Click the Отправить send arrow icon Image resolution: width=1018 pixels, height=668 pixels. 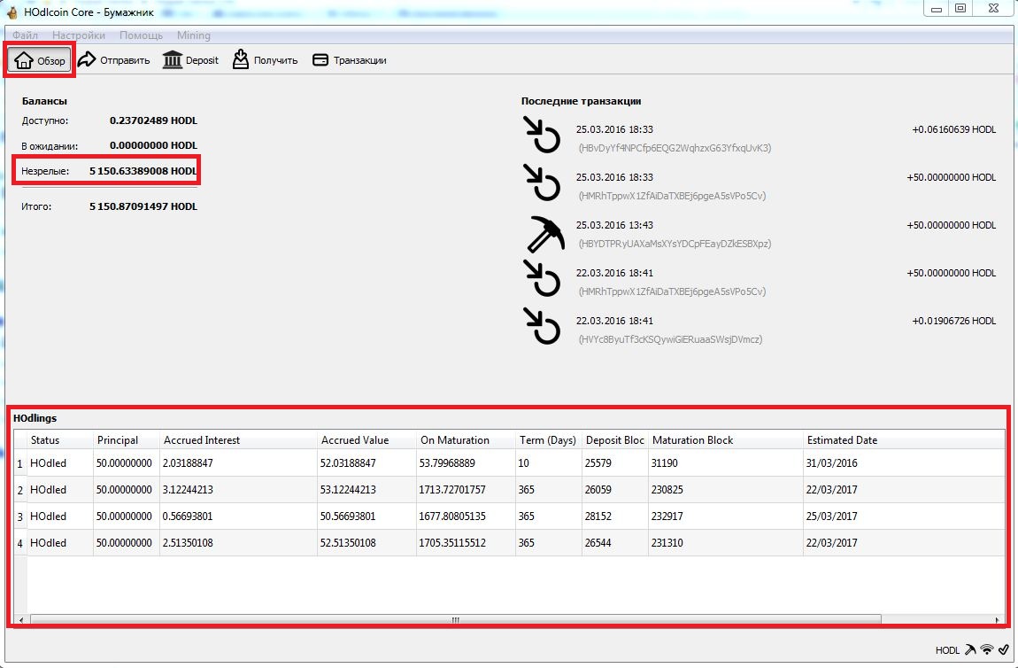click(87, 60)
